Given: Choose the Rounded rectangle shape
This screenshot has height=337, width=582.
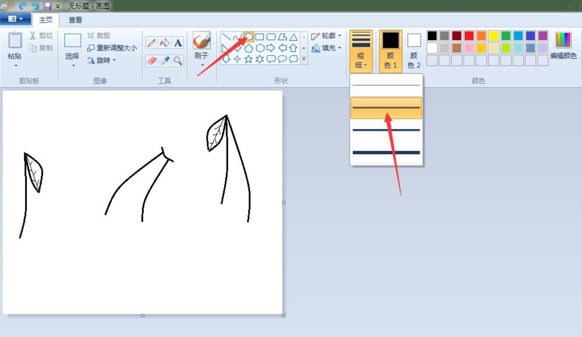Looking at the screenshot, I should tap(271, 37).
